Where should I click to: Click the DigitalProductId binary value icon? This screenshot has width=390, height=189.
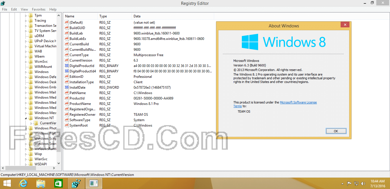click(67, 66)
